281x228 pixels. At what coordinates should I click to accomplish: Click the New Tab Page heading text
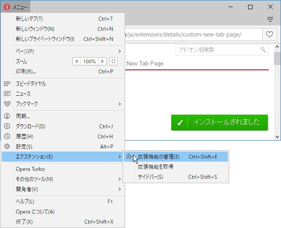pos(145,63)
